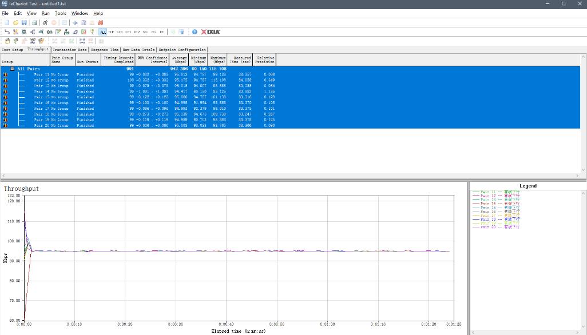Click the Average (Mbps) column header

click(x=180, y=59)
